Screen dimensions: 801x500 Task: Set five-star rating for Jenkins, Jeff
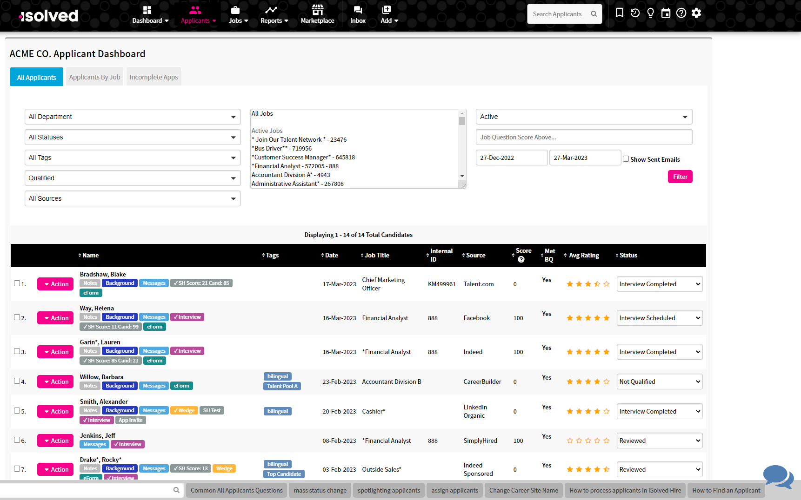pyautogui.click(x=606, y=440)
